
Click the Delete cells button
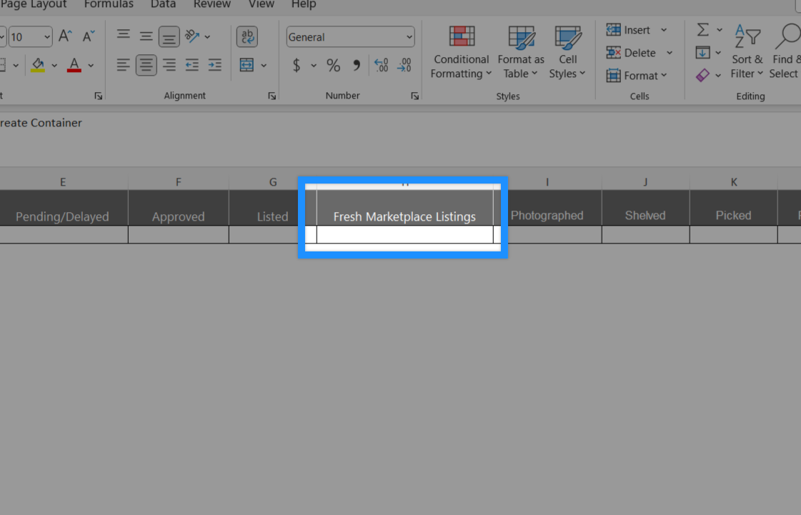tap(632, 53)
